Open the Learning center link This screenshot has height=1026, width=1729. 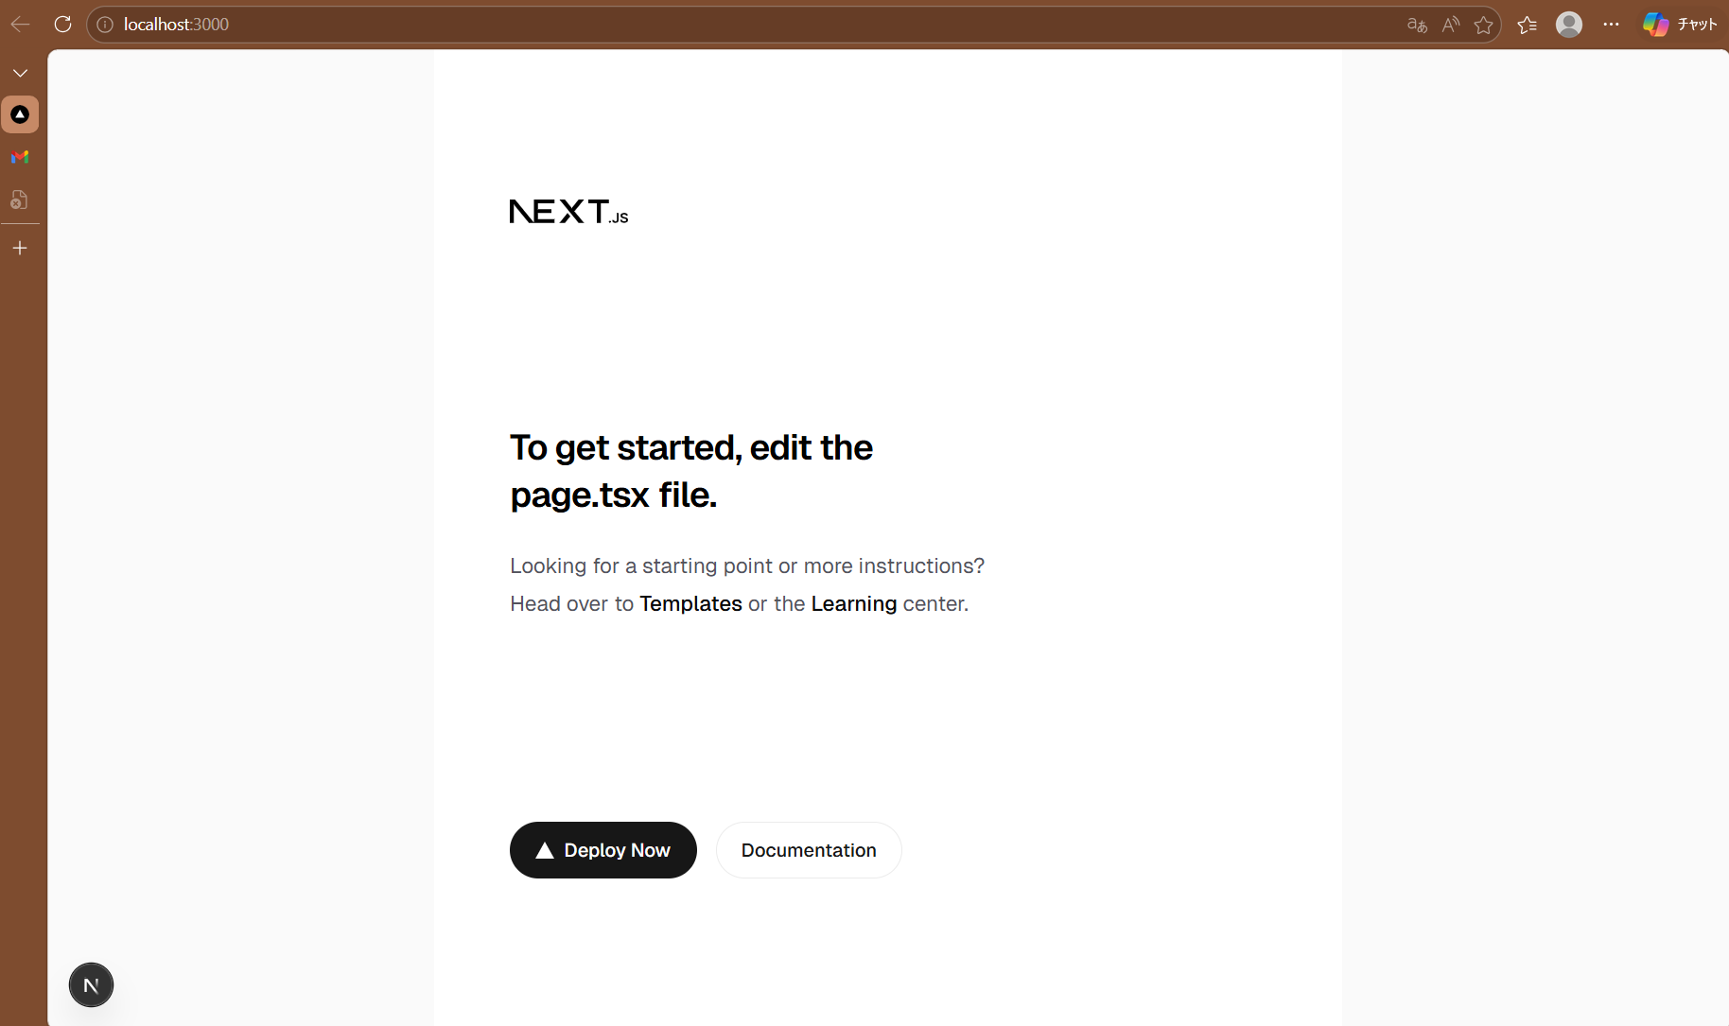[853, 603]
